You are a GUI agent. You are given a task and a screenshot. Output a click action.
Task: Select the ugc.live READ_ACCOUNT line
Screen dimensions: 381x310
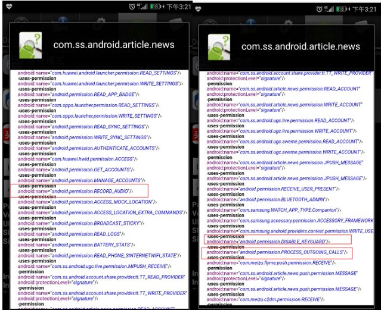[x=280, y=120]
